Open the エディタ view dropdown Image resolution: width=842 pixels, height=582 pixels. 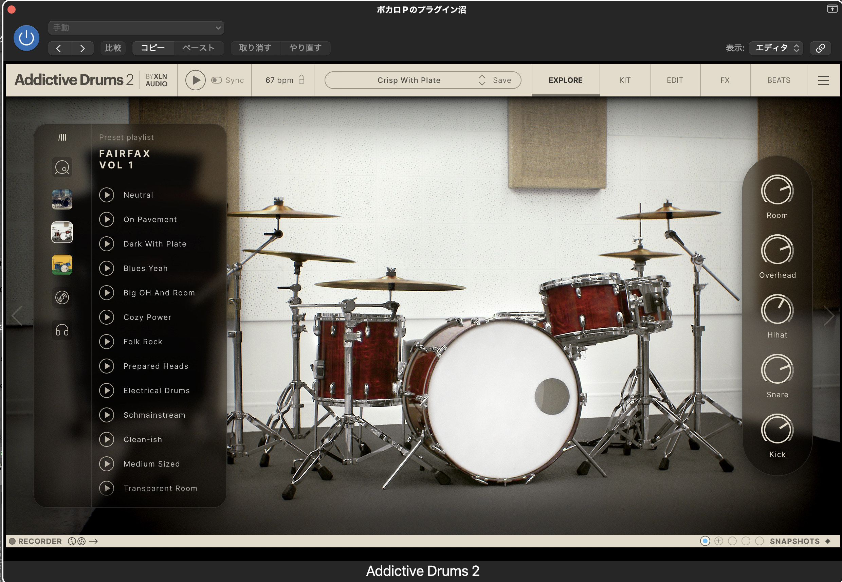coord(776,48)
